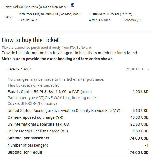This screenshot has width=153, height=159.
Task: Click the Security Service Fee (AY) row
Action: [x=78, y=111]
